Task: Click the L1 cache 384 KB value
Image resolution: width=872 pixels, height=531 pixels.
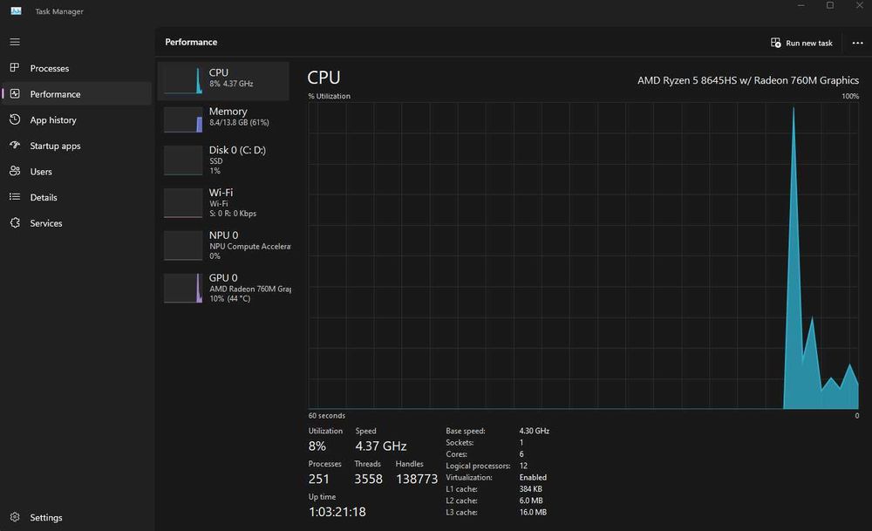Action: click(x=530, y=489)
